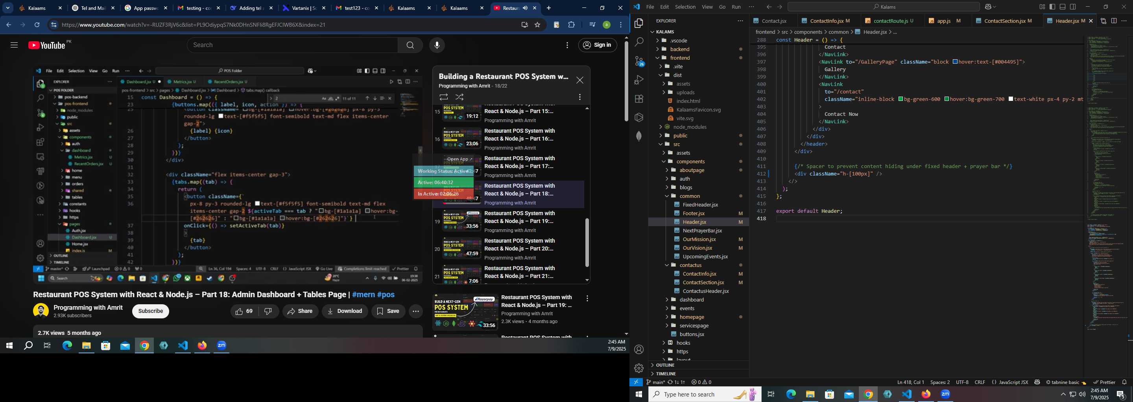This screenshot has height=402, width=1133.
Task: Like the video with 69 likes
Action: (244, 311)
